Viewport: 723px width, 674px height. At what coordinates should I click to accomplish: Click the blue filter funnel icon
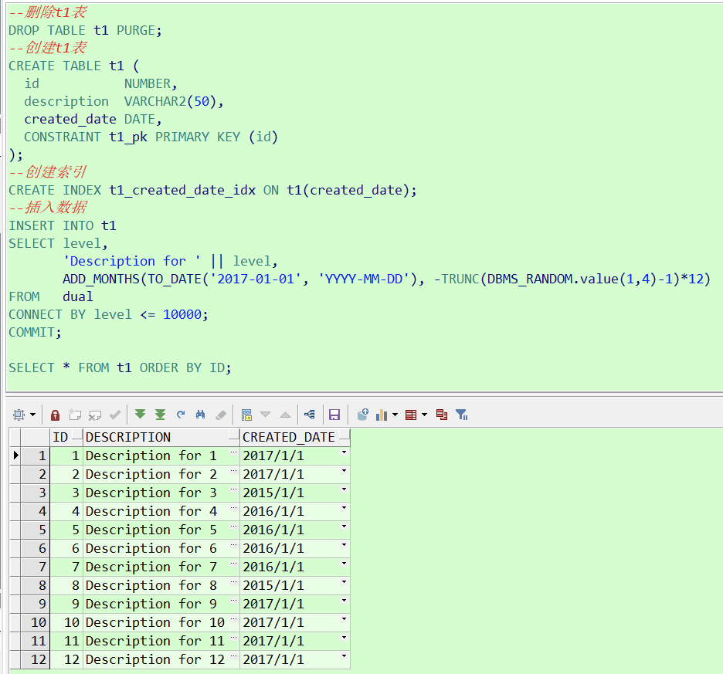[462, 415]
